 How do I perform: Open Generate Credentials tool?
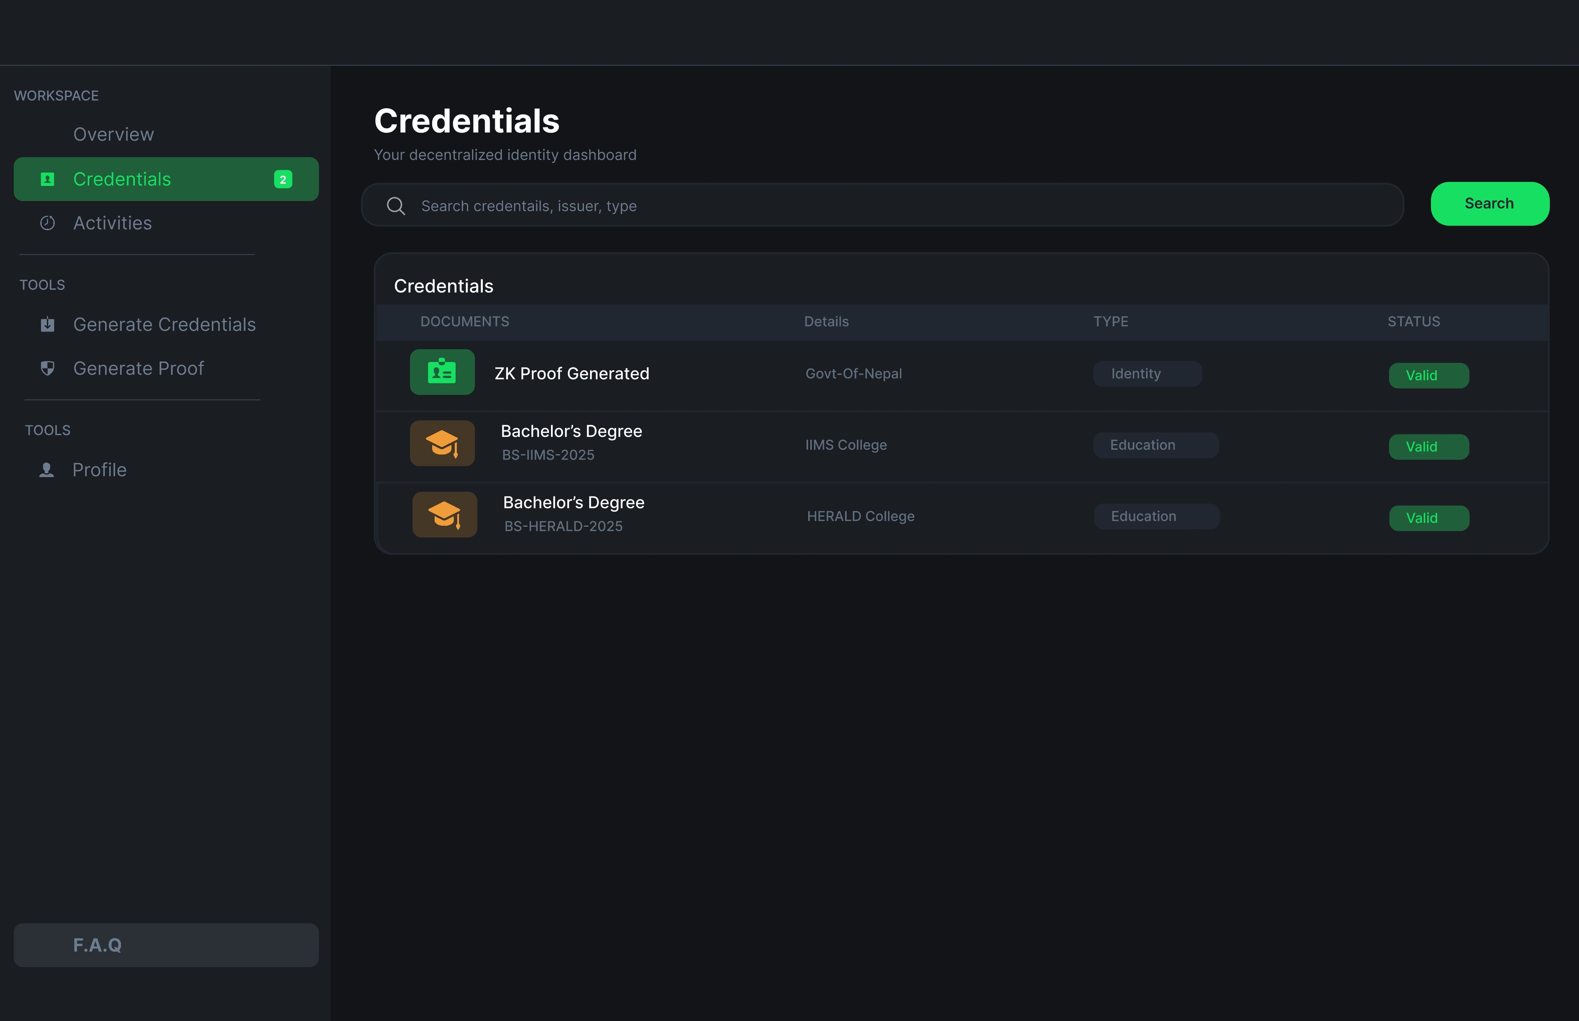point(164,324)
